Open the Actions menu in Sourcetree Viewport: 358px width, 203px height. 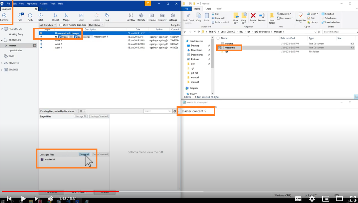pyautogui.click(x=44, y=4)
